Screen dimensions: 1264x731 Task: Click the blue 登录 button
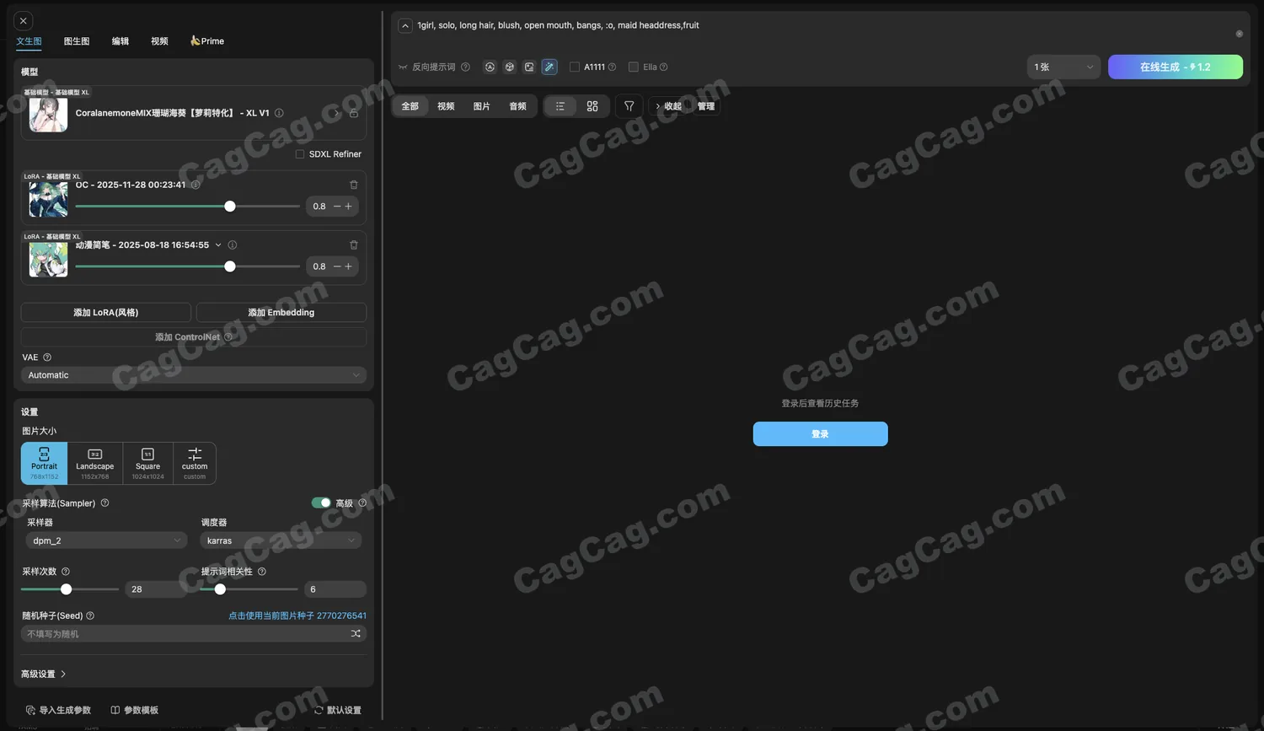(821, 433)
